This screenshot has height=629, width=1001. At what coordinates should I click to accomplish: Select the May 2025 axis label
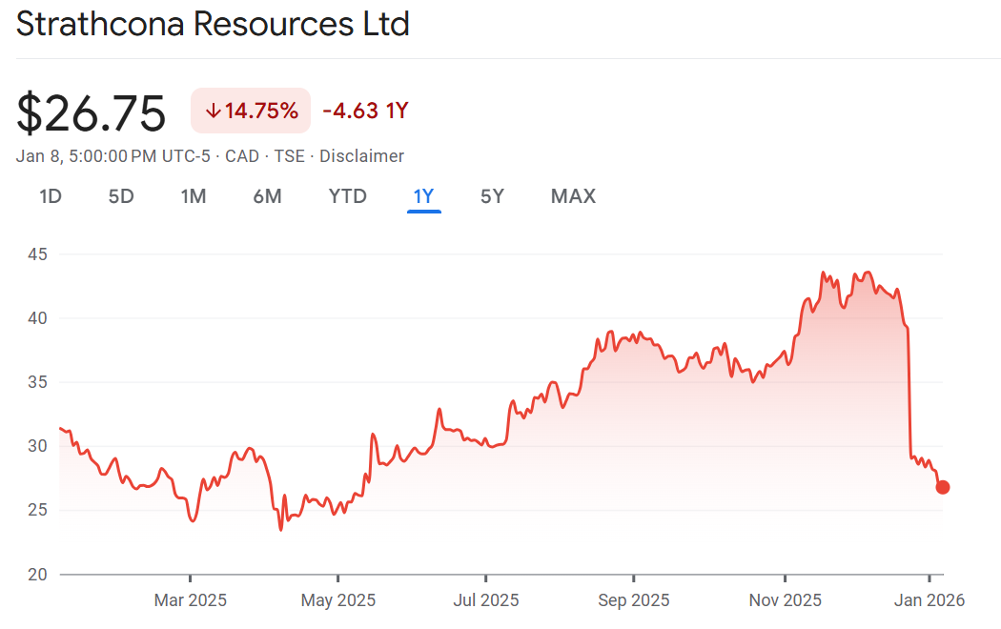point(337,600)
